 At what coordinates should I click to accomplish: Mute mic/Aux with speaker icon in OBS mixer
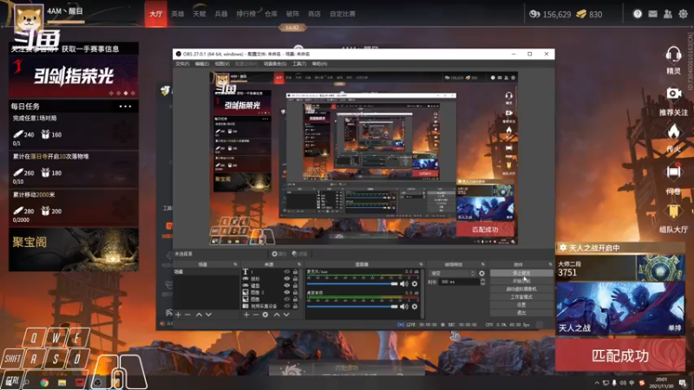(x=404, y=284)
